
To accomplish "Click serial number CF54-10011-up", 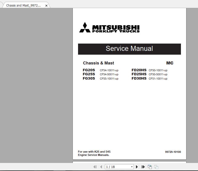I will 109,70.
